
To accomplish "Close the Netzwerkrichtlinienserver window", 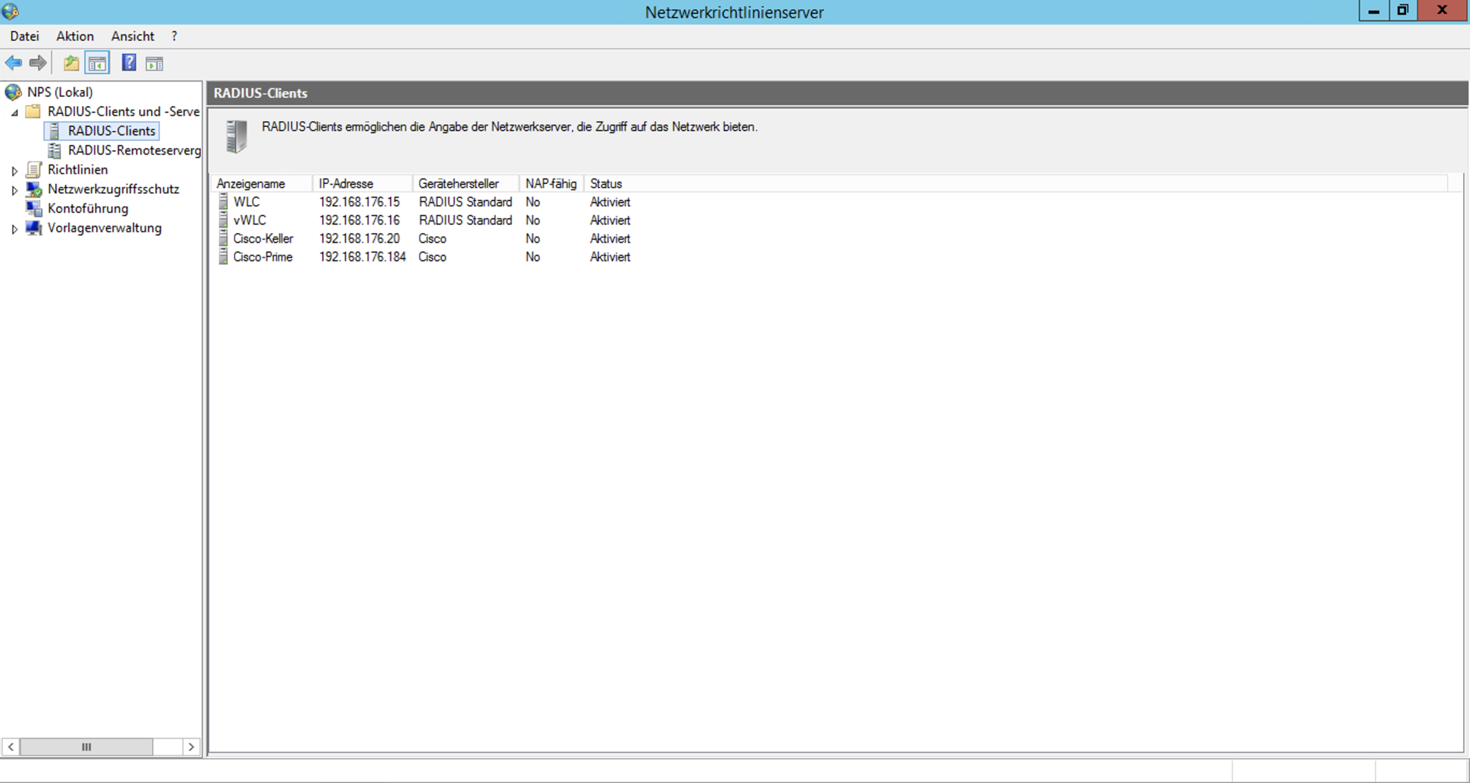I will [x=1442, y=10].
